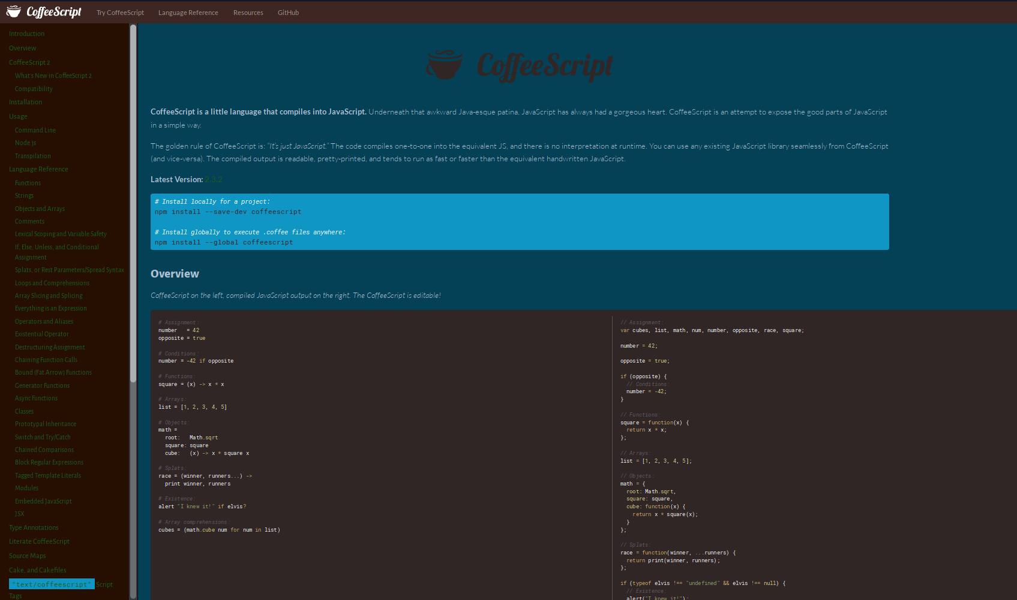Click the CoffeeScript logo in the top navigation bar

[44, 12]
